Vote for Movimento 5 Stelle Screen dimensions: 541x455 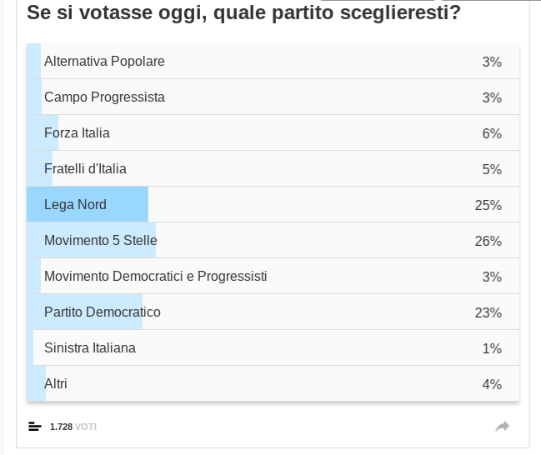pos(100,241)
